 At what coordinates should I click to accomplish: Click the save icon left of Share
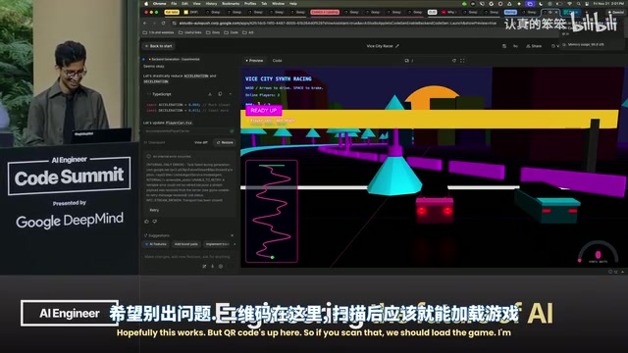pyautogui.click(x=504, y=46)
